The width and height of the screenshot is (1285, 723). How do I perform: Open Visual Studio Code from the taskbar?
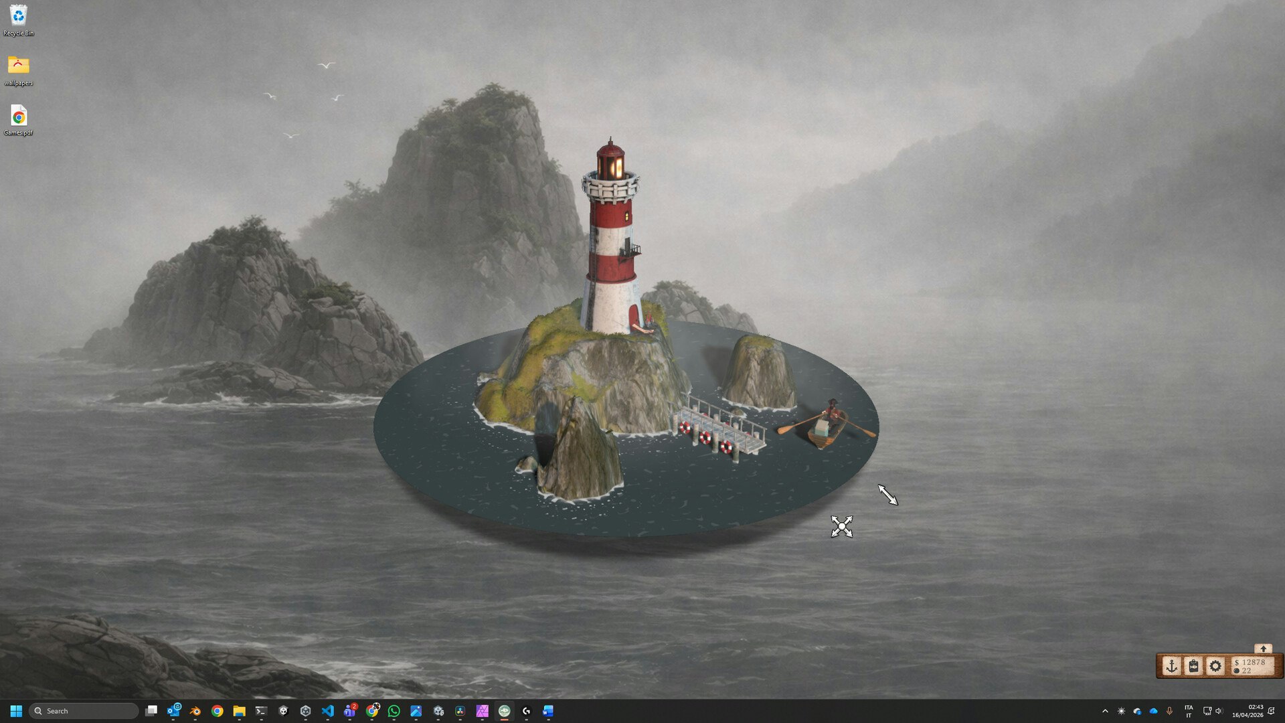[x=327, y=711]
